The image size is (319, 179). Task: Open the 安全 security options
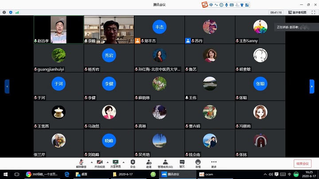click(133, 163)
